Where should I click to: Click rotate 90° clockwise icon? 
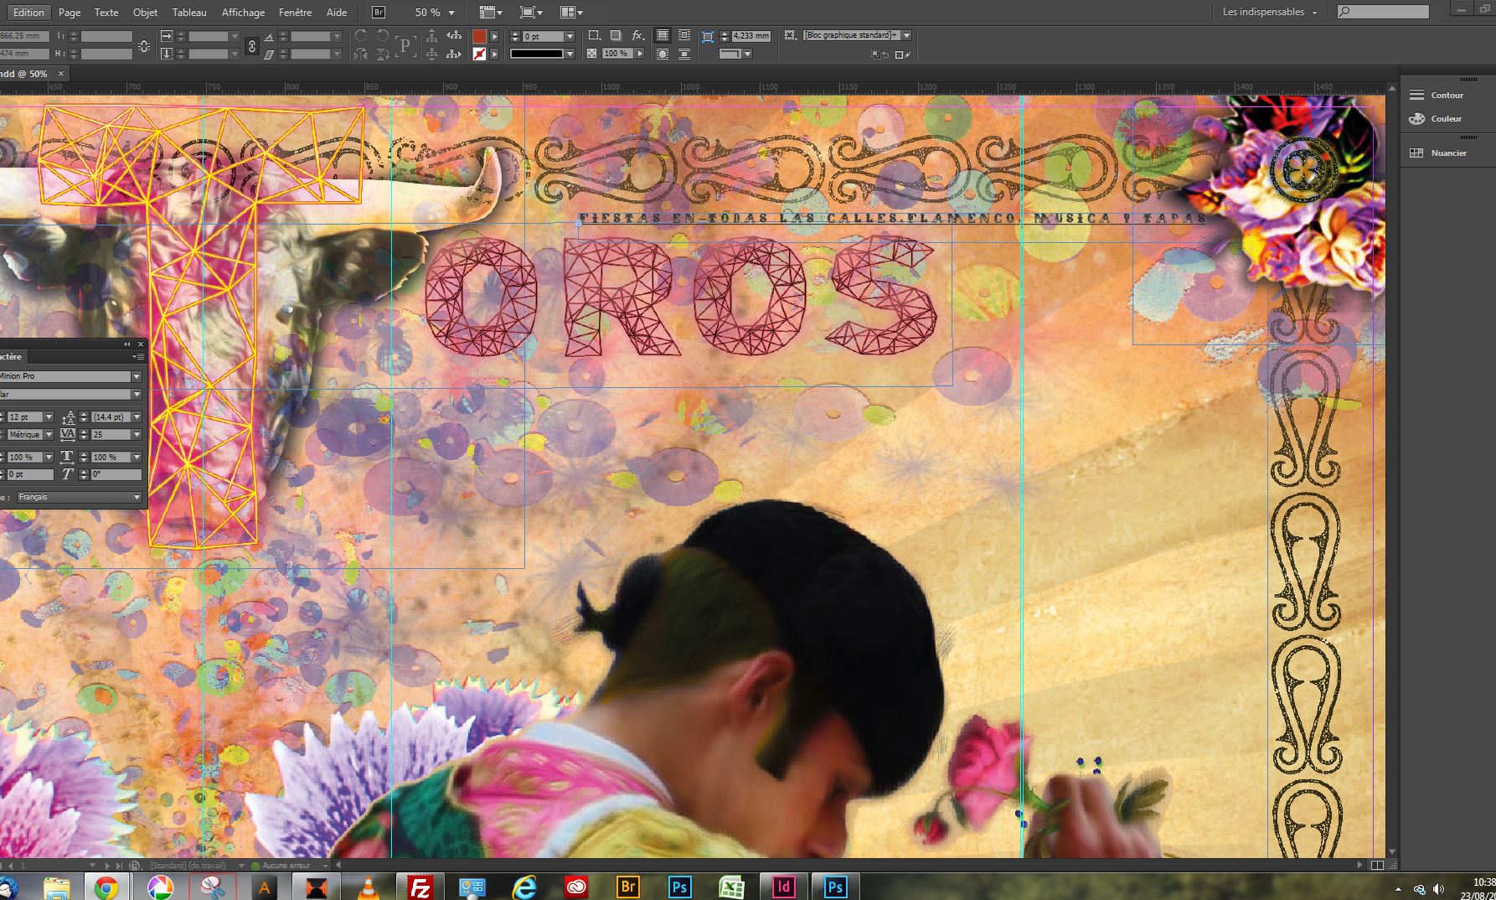click(x=361, y=35)
